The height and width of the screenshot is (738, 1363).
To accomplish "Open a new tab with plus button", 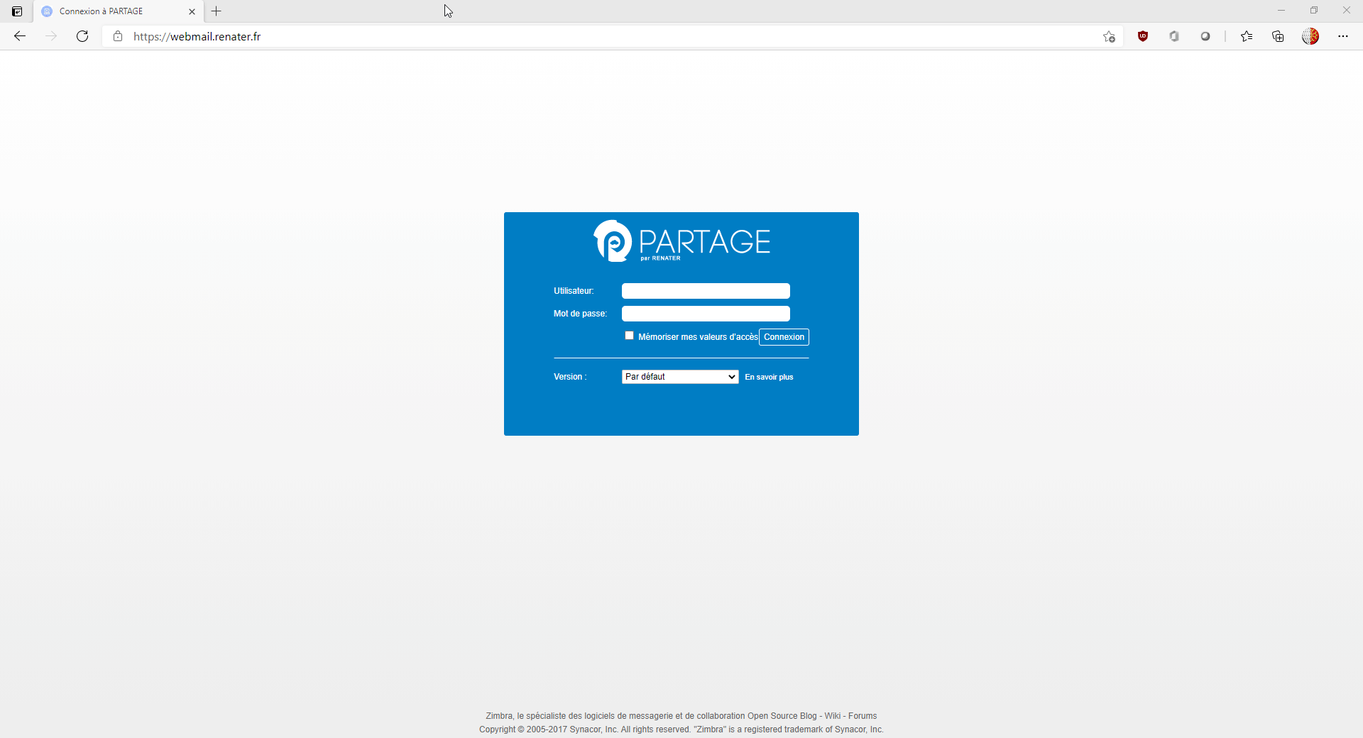I will tap(217, 11).
